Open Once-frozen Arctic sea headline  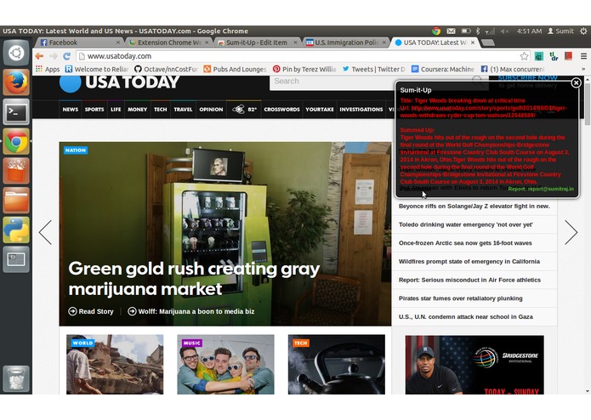[x=465, y=243]
